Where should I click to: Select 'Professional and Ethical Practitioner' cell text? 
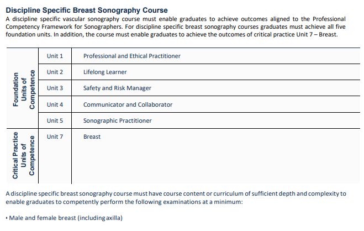[x=131, y=56]
